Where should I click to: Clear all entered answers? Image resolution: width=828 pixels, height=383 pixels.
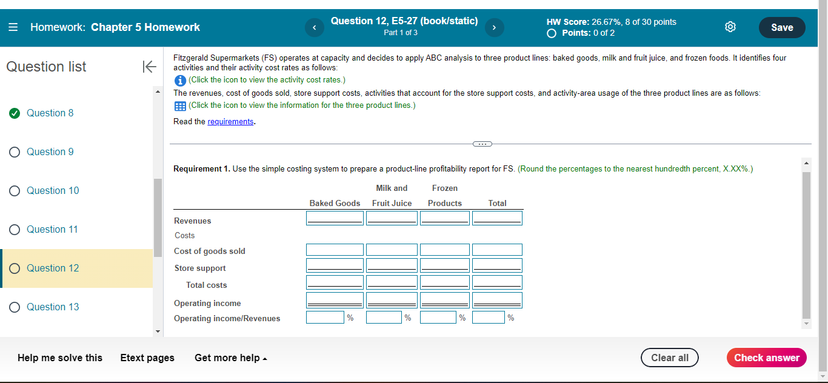tap(669, 358)
